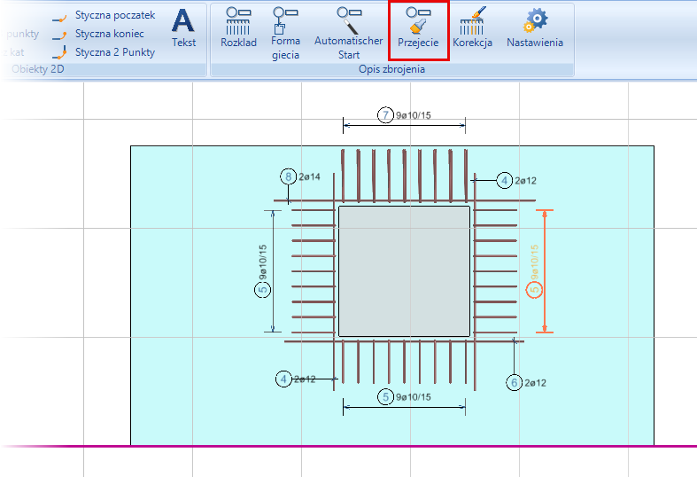Select the orange highlighted position marker 5
This screenshot has height=477, width=697.
click(x=533, y=290)
